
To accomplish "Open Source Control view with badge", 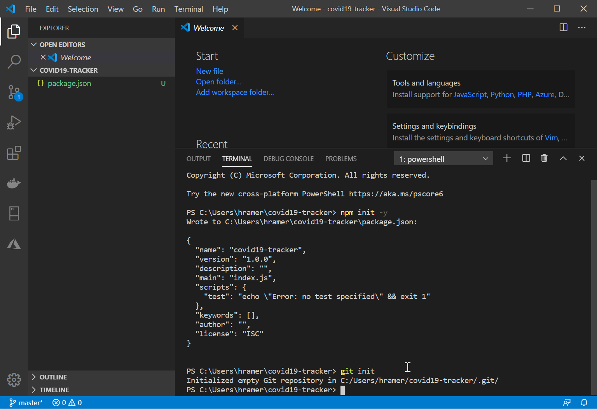I will tap(15, 93).
